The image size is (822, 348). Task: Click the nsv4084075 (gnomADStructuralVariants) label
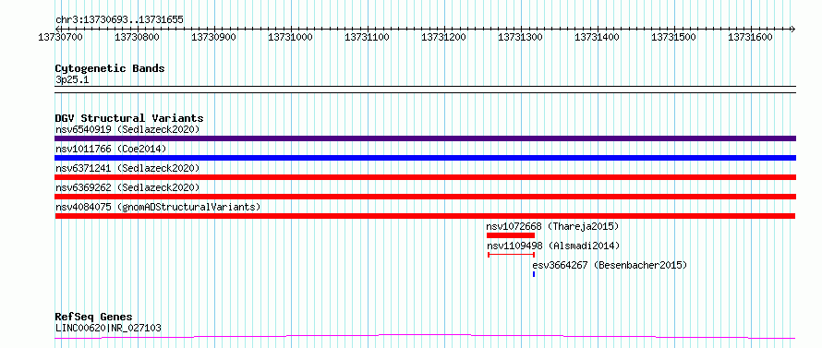[158, 207]
